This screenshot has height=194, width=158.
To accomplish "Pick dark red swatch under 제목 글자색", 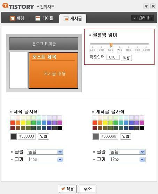I will (13, 128).
